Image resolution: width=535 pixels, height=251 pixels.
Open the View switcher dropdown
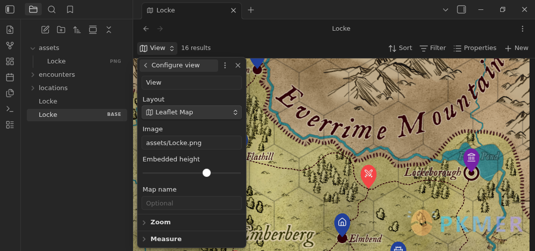point(157,49)
